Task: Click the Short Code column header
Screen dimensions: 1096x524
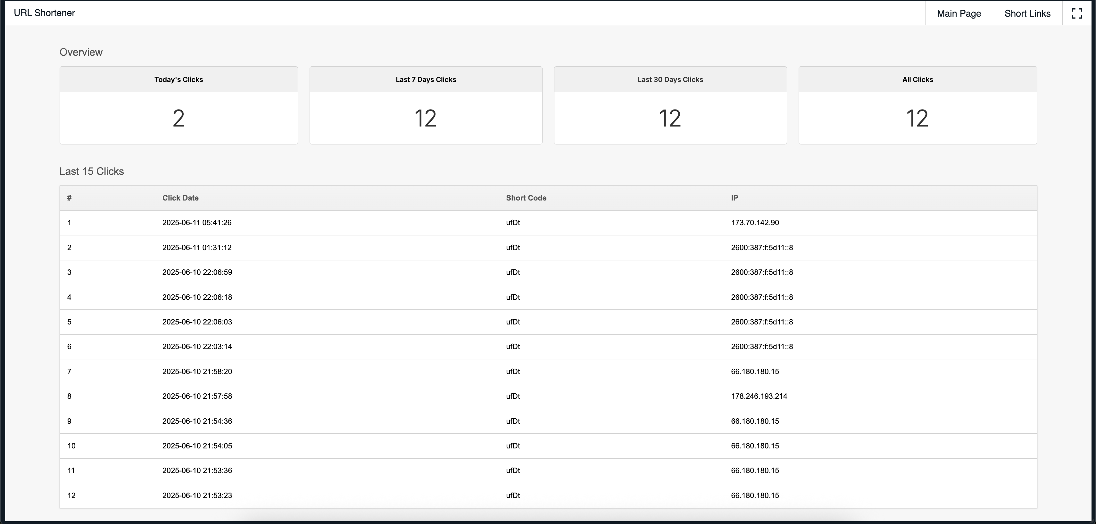Action: [526, 198]
